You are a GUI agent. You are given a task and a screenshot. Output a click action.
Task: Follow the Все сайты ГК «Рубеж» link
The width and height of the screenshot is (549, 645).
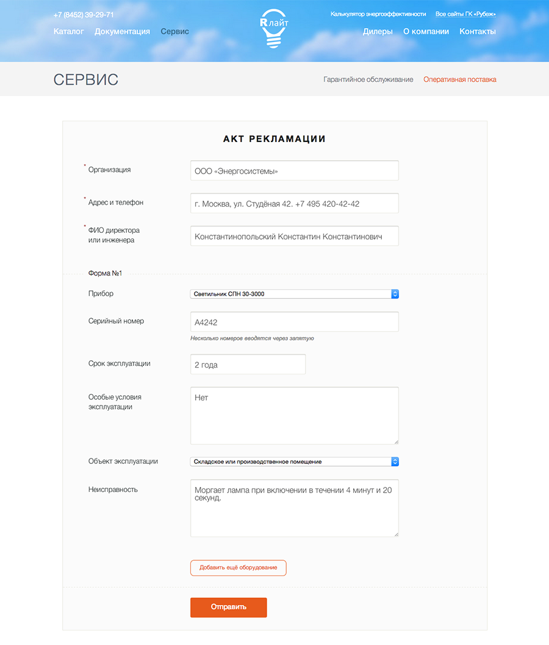465,14
